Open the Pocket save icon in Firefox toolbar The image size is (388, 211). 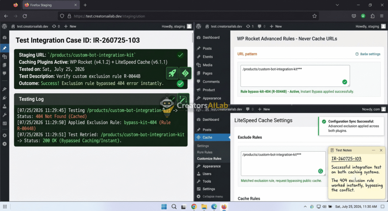click(354, 16)
